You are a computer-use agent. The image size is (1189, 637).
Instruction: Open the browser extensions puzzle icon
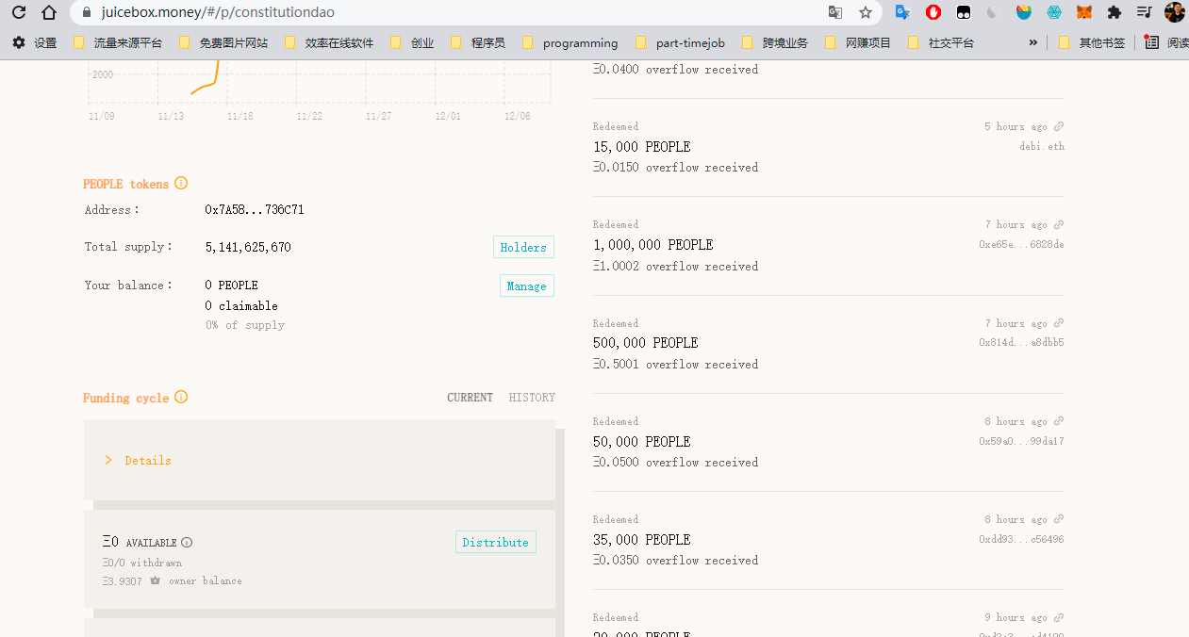click(x=1115, y=12)
